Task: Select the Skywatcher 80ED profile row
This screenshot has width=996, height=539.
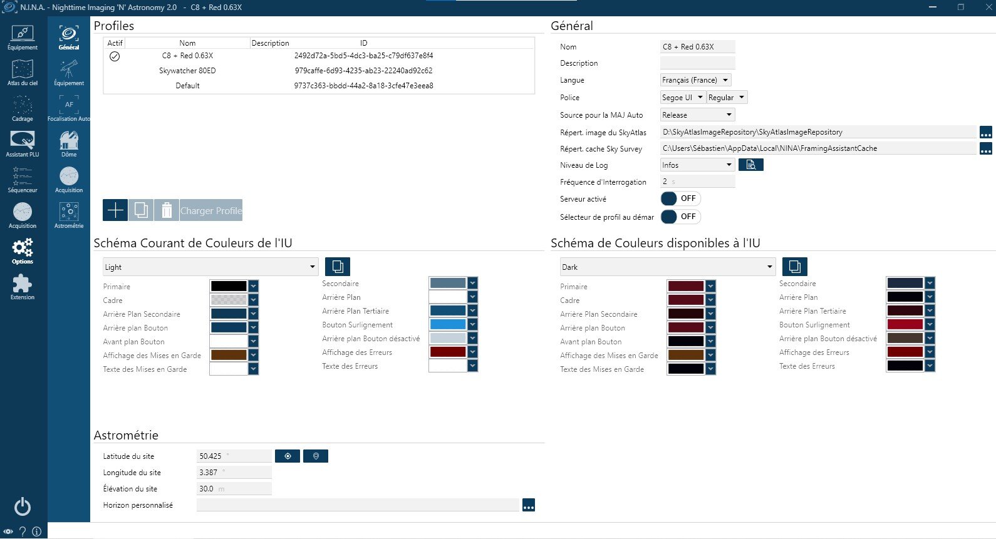Action: 319,71
